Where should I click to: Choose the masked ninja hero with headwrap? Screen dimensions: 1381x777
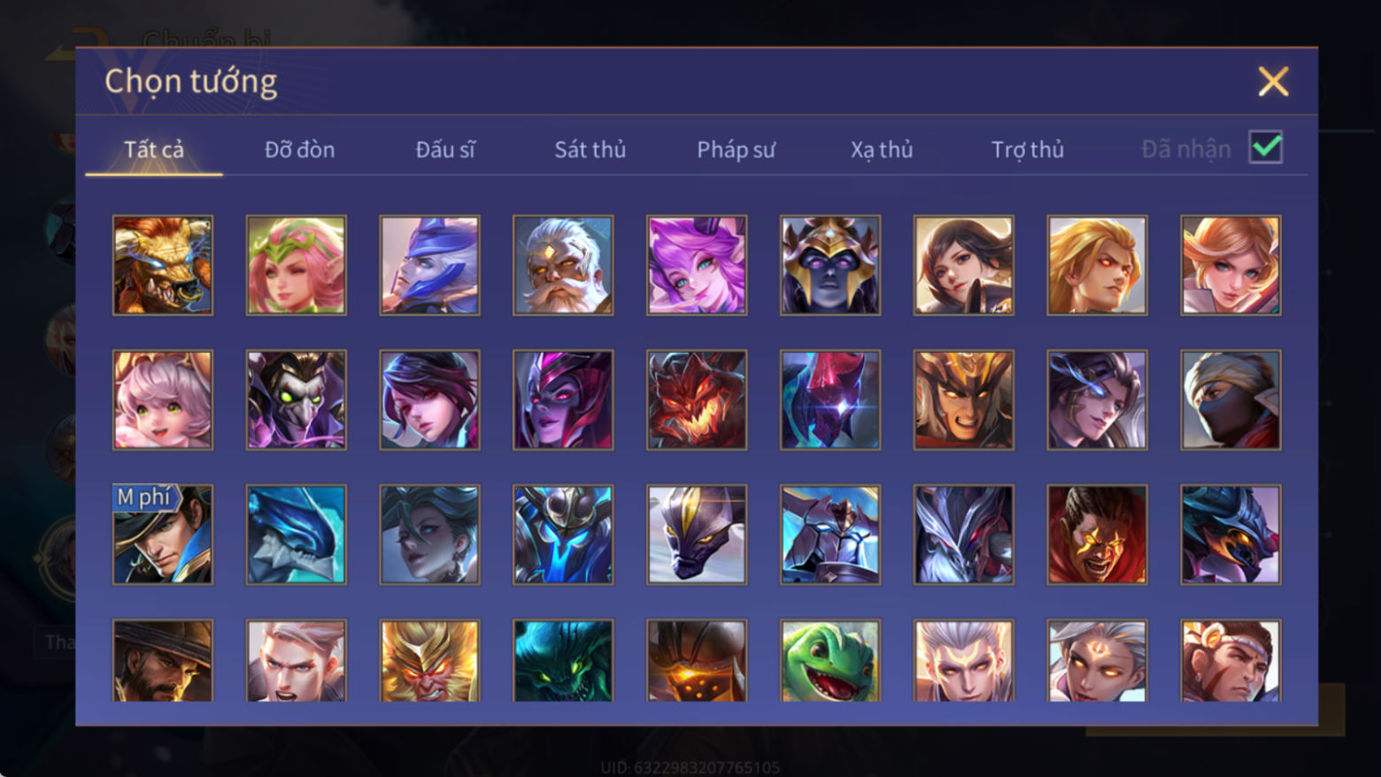(1231, 400)
